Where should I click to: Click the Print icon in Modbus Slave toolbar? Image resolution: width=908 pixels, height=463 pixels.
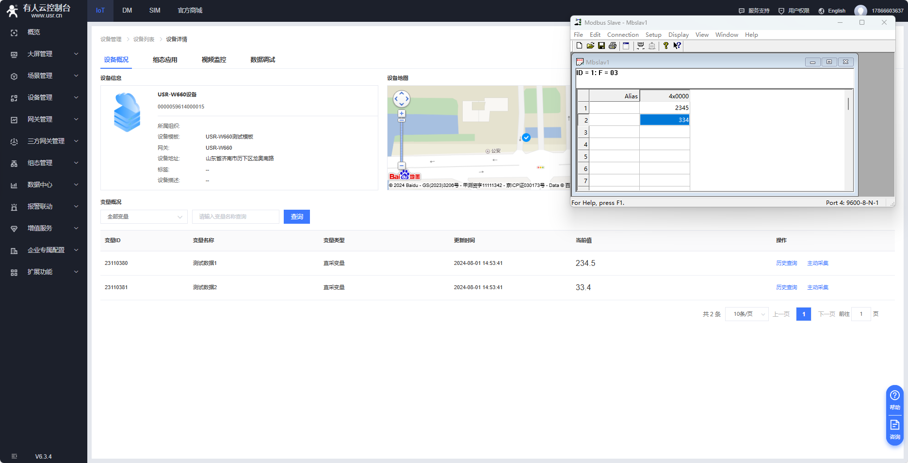(613, 46)
